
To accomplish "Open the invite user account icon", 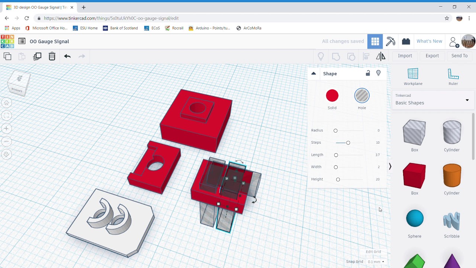I will [454, 42].
